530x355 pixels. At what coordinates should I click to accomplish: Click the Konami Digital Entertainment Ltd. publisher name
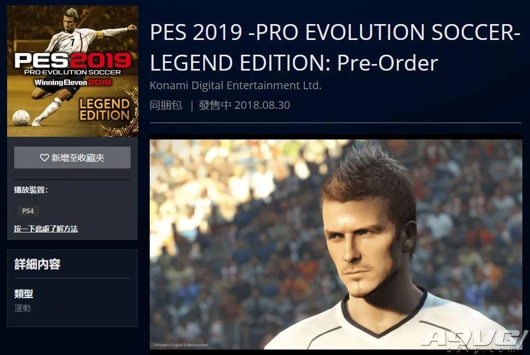[235, 85]
